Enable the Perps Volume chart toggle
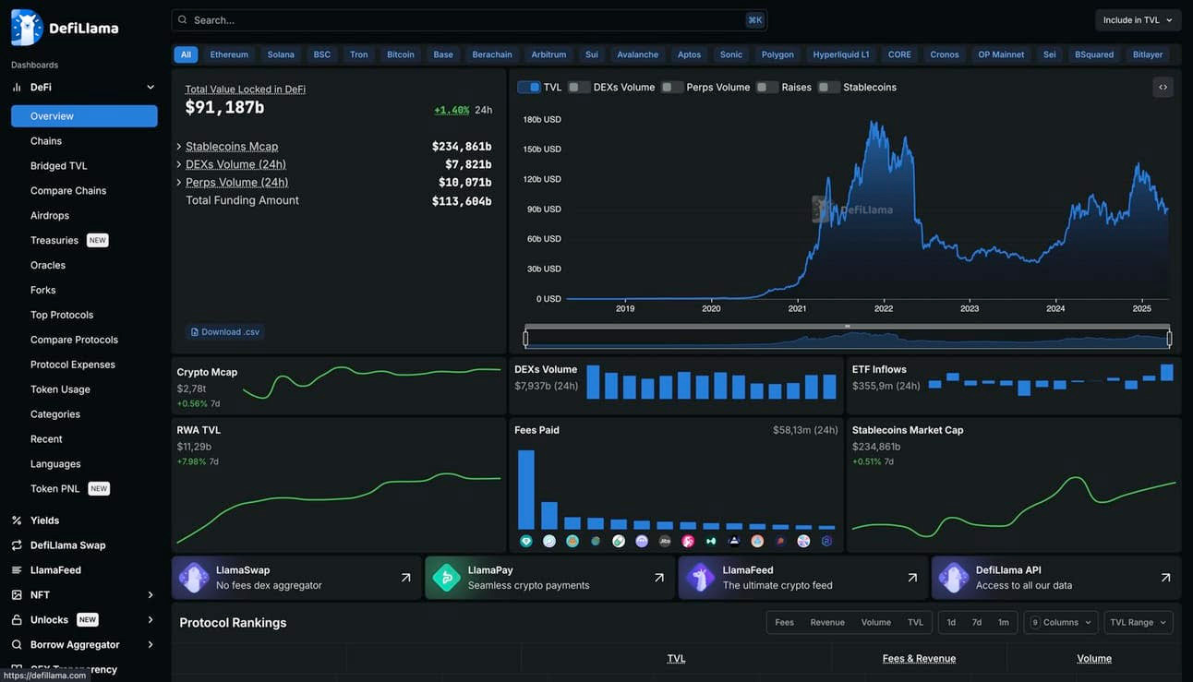Screen dimensions: 1193x682 (x=671, y=88)
